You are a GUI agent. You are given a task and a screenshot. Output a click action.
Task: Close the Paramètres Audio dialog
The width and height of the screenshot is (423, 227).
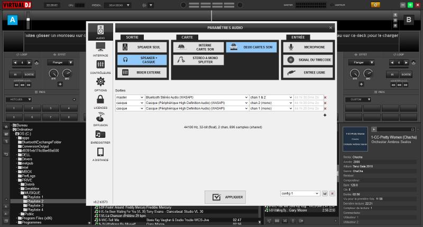pyautogui.click(x=331, y=28)
